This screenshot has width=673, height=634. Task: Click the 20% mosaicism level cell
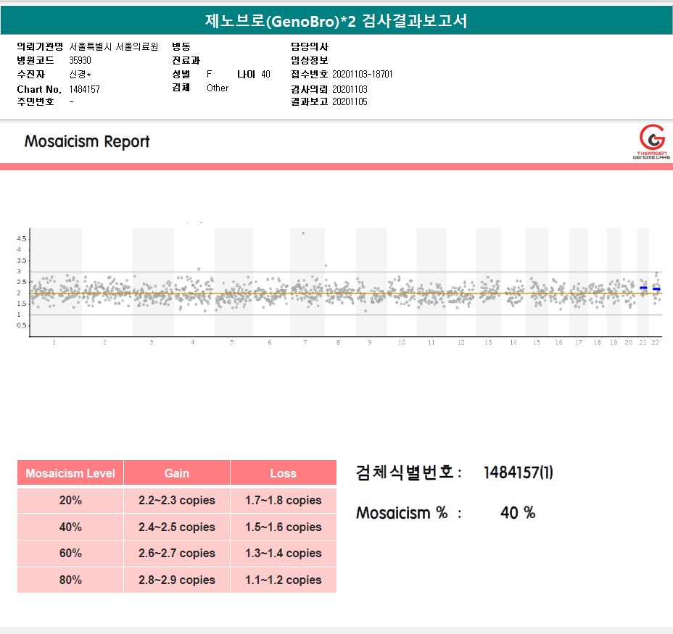point(70,500)
